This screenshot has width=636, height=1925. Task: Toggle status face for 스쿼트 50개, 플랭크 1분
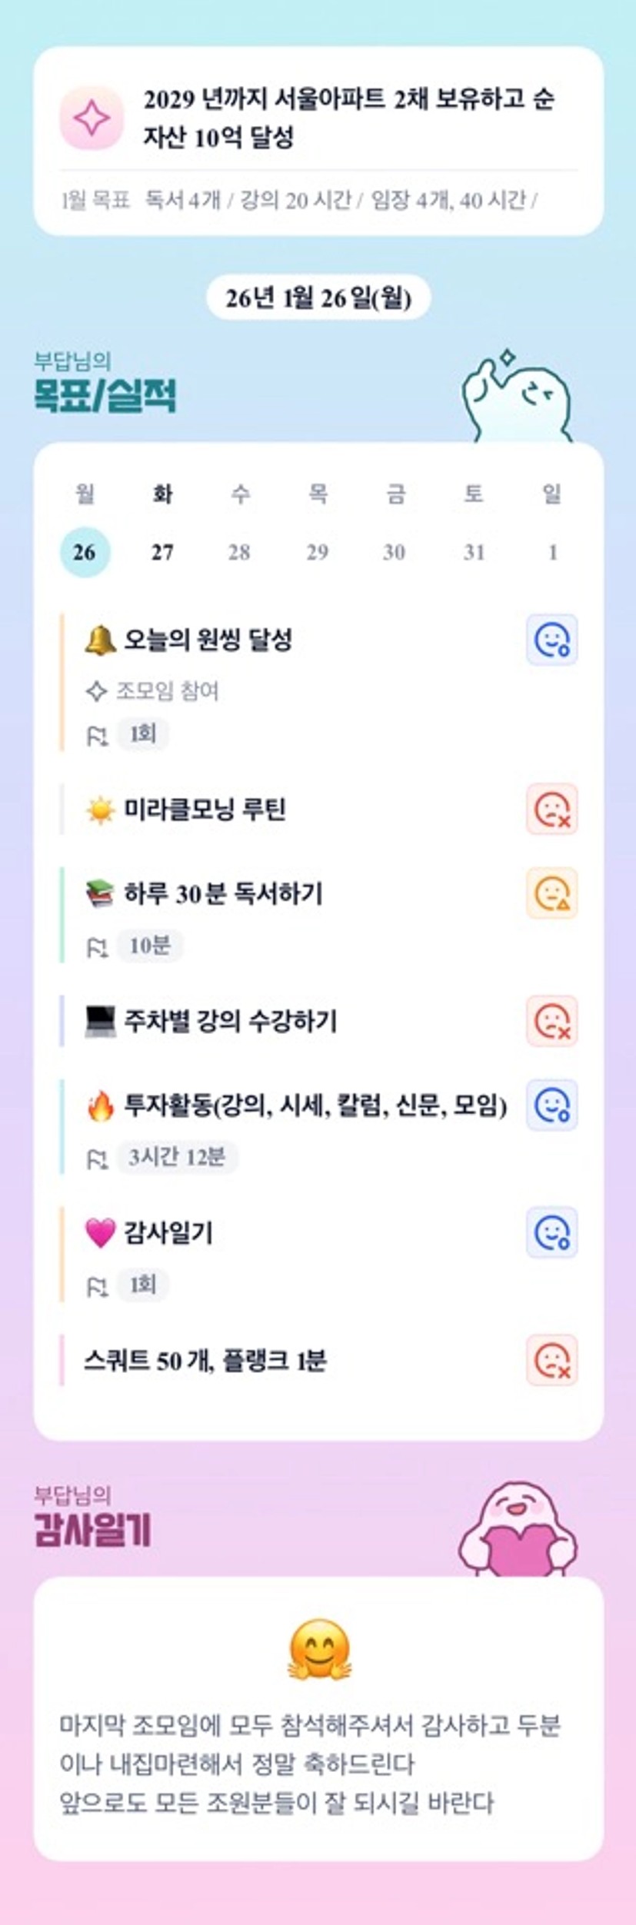point(551,1361)
